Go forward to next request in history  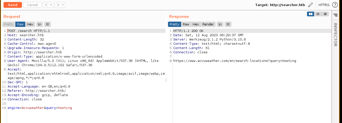point(58,5)
